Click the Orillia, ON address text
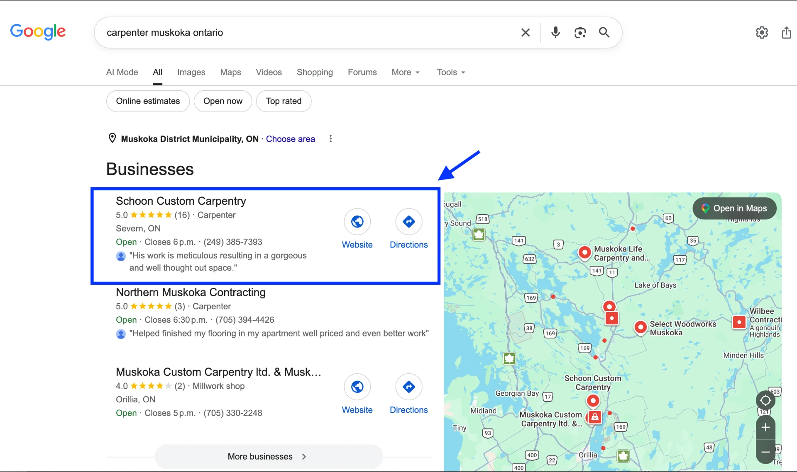This screenshot has height=472, width=797. tap(135, 399)
